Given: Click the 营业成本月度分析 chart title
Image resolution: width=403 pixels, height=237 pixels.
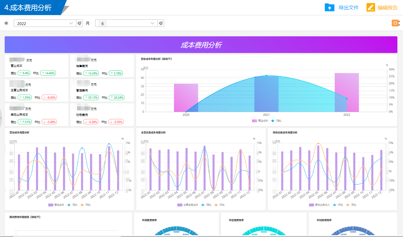Looking at the screenshot, I should [x=19, y=132].
